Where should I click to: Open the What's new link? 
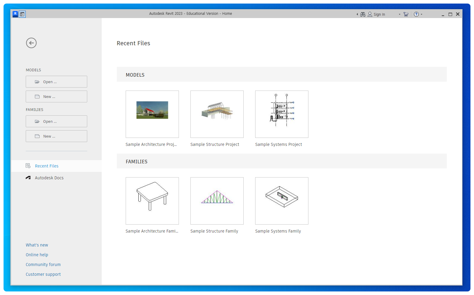(x=37, y=245)
